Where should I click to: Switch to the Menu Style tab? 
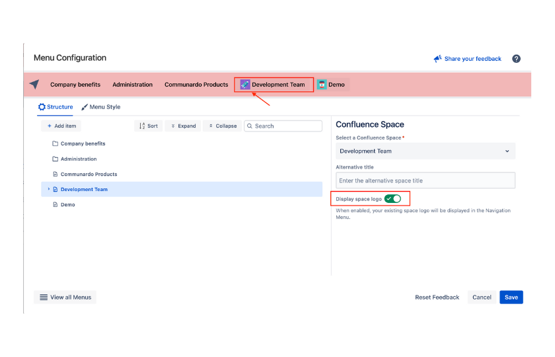tap(100, 107)
